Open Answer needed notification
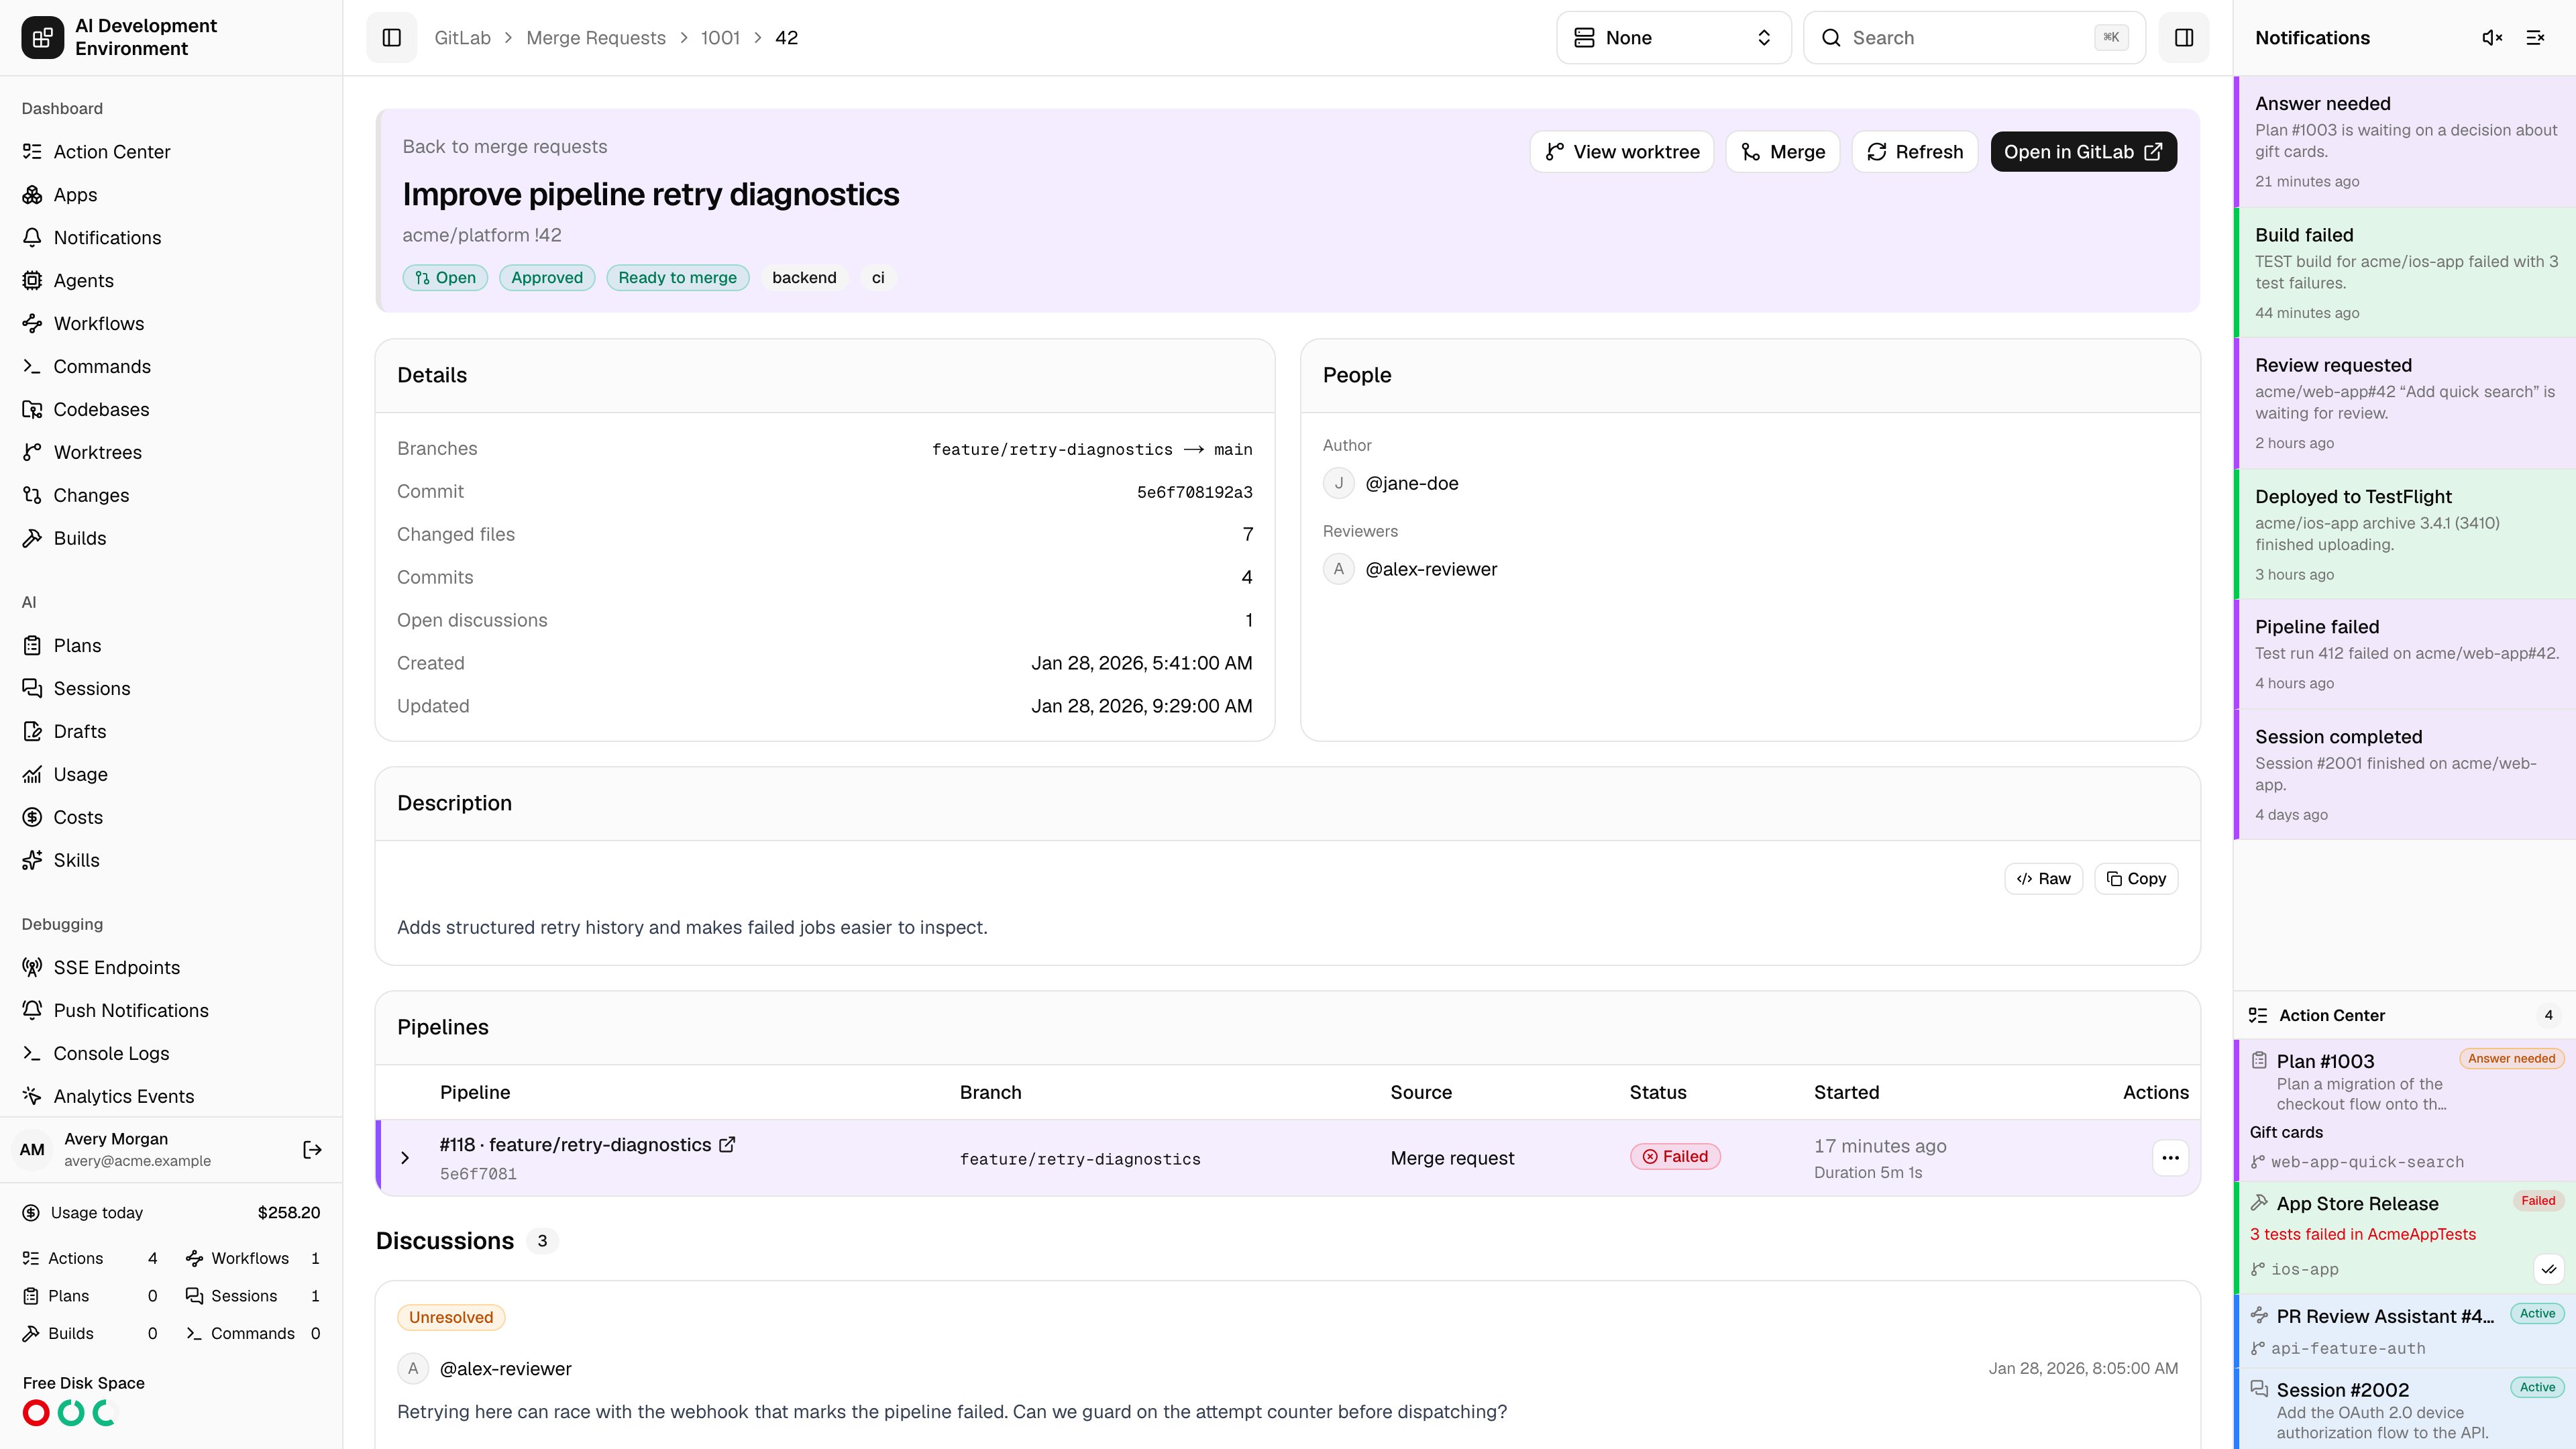The width and height of the screenshot is (2576, 1449). (x=2405, y=141)
